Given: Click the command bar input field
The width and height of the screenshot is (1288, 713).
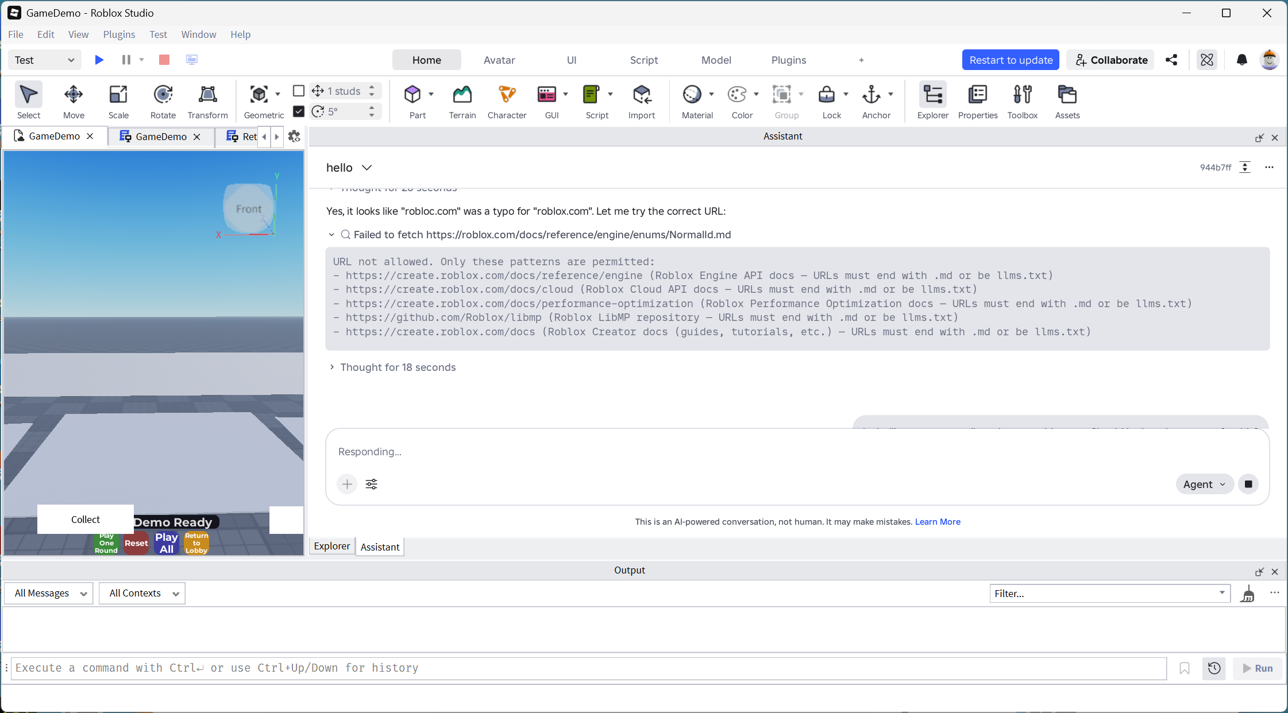Looking at the screenshot, I should click(x=589, y=668).
